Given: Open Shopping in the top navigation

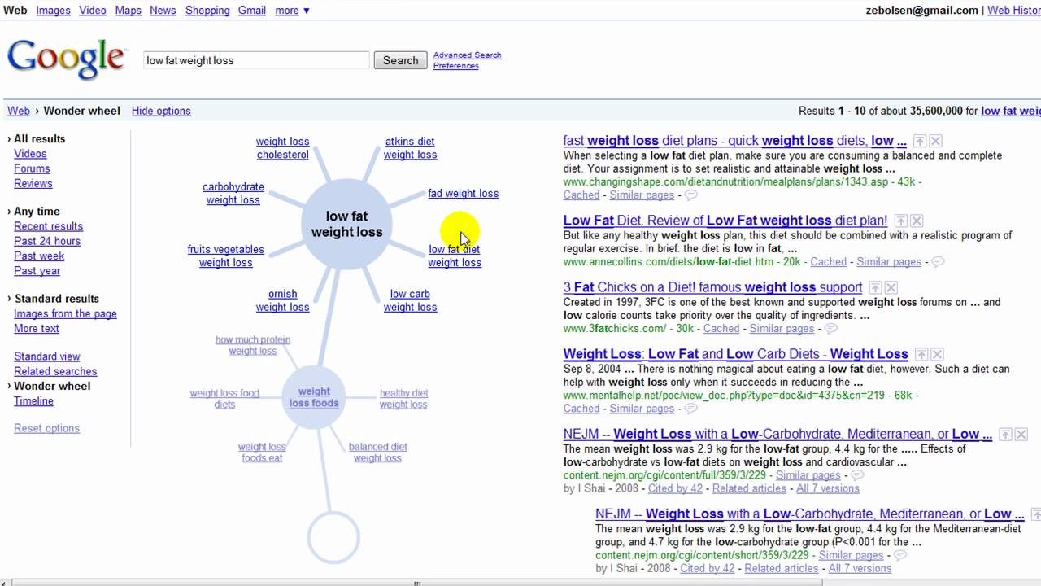Looking at the screenshot, I should (207, 11).
